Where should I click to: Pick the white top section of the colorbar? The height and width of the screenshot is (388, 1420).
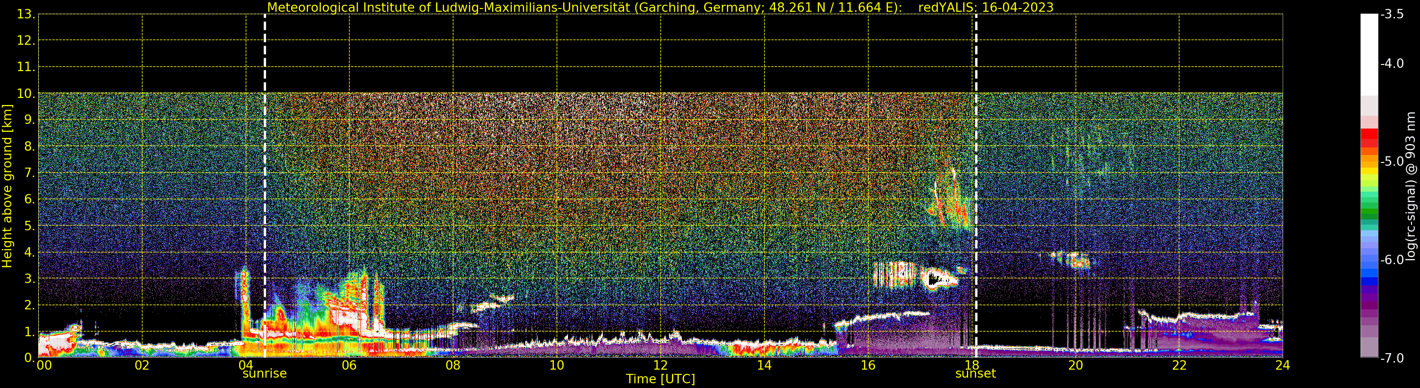tap(1369, 55)
